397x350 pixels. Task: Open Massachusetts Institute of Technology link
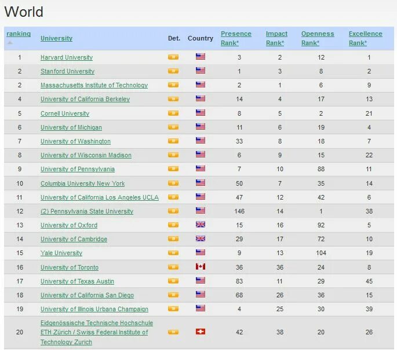point(94,85)
